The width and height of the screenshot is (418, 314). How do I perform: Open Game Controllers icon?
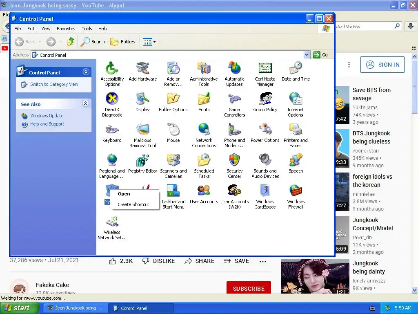[234, 105]
